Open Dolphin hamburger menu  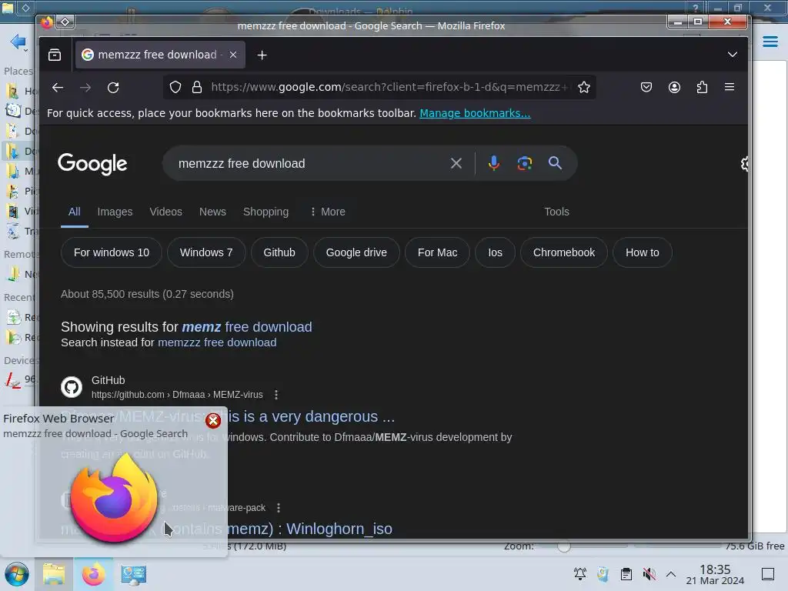coord(770,42)
